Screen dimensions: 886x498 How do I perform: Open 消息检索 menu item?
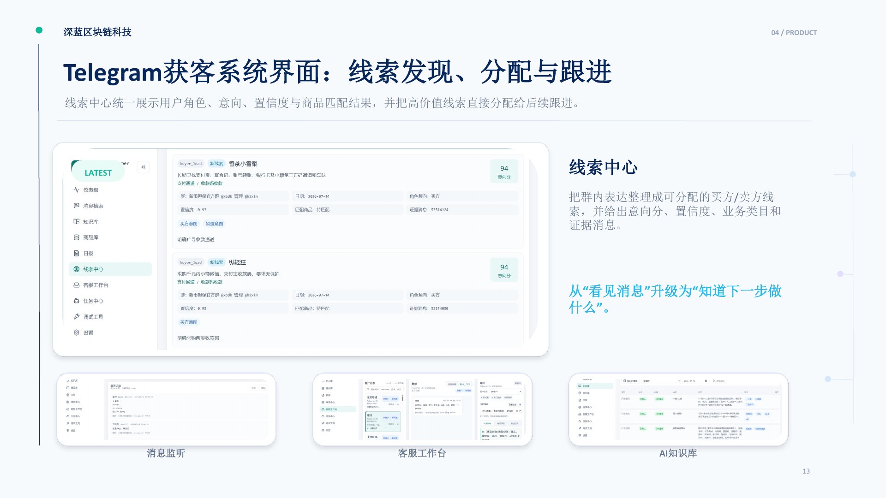(110, 206)
